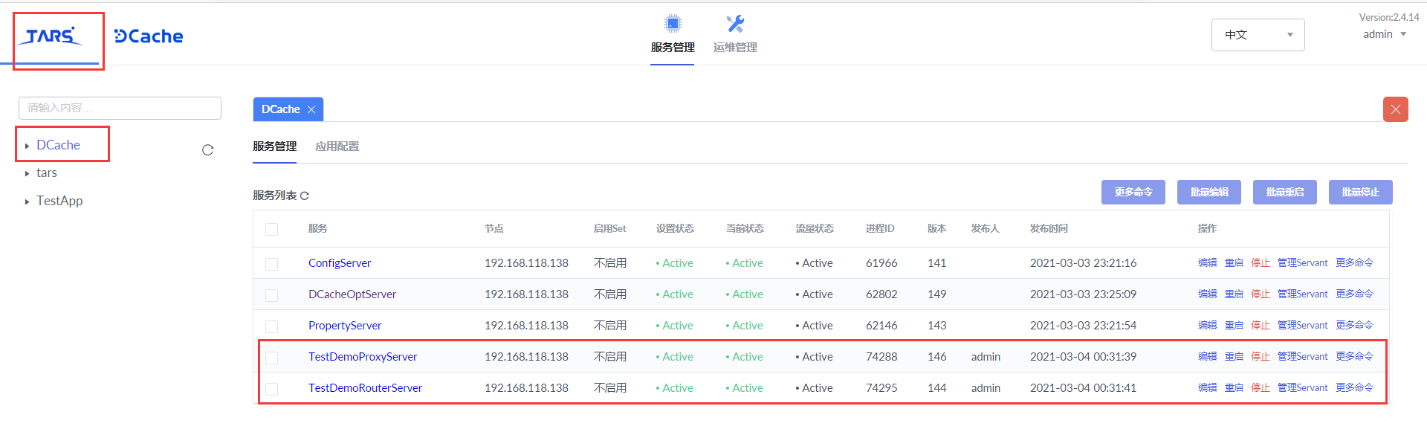Click publish time 2021-03-03 23:25:09

coord(1083,294)
